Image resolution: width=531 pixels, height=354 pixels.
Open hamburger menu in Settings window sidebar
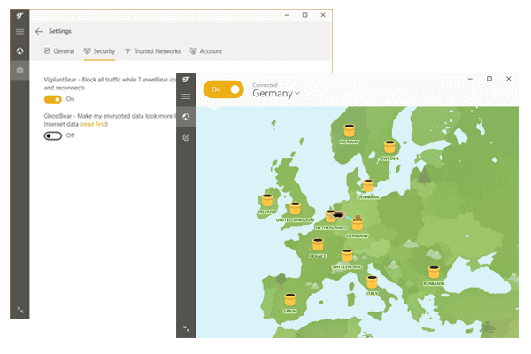(x=19, y=32)
